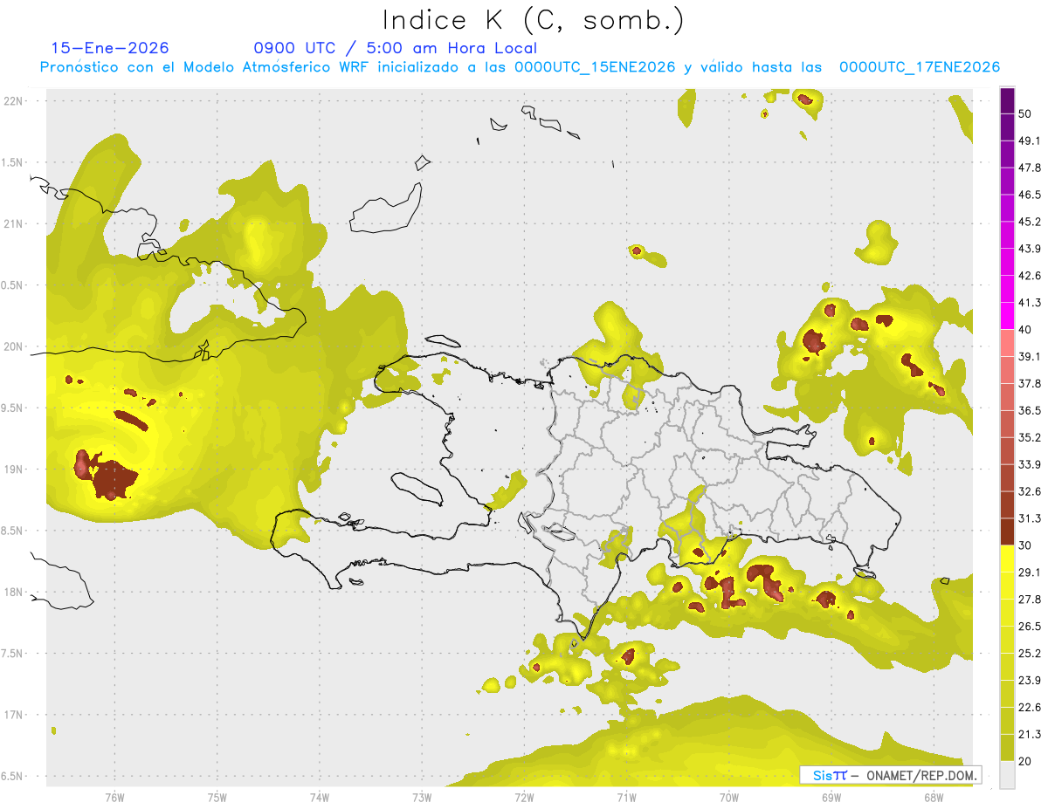This screenshot has width=1048, height=809.
Task: Click the '72W' longitude label
Action: tap(525, 798)
